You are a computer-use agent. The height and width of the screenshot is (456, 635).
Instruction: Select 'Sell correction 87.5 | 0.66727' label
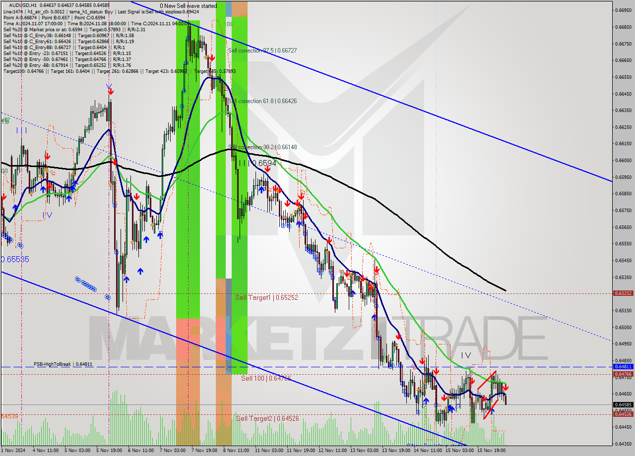tap(262, 51)
